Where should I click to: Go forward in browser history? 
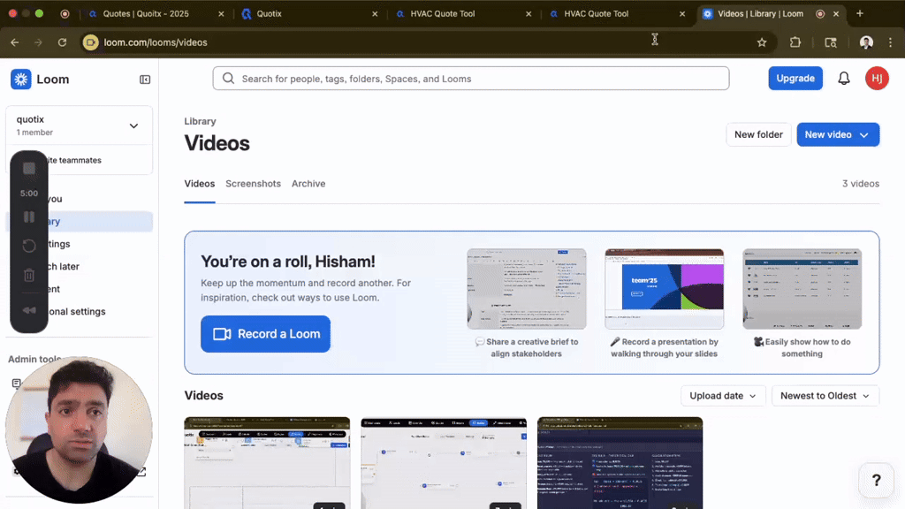(x=38, y=42)
